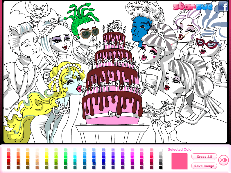Pick the bright pure green swatch

(66, 157)
